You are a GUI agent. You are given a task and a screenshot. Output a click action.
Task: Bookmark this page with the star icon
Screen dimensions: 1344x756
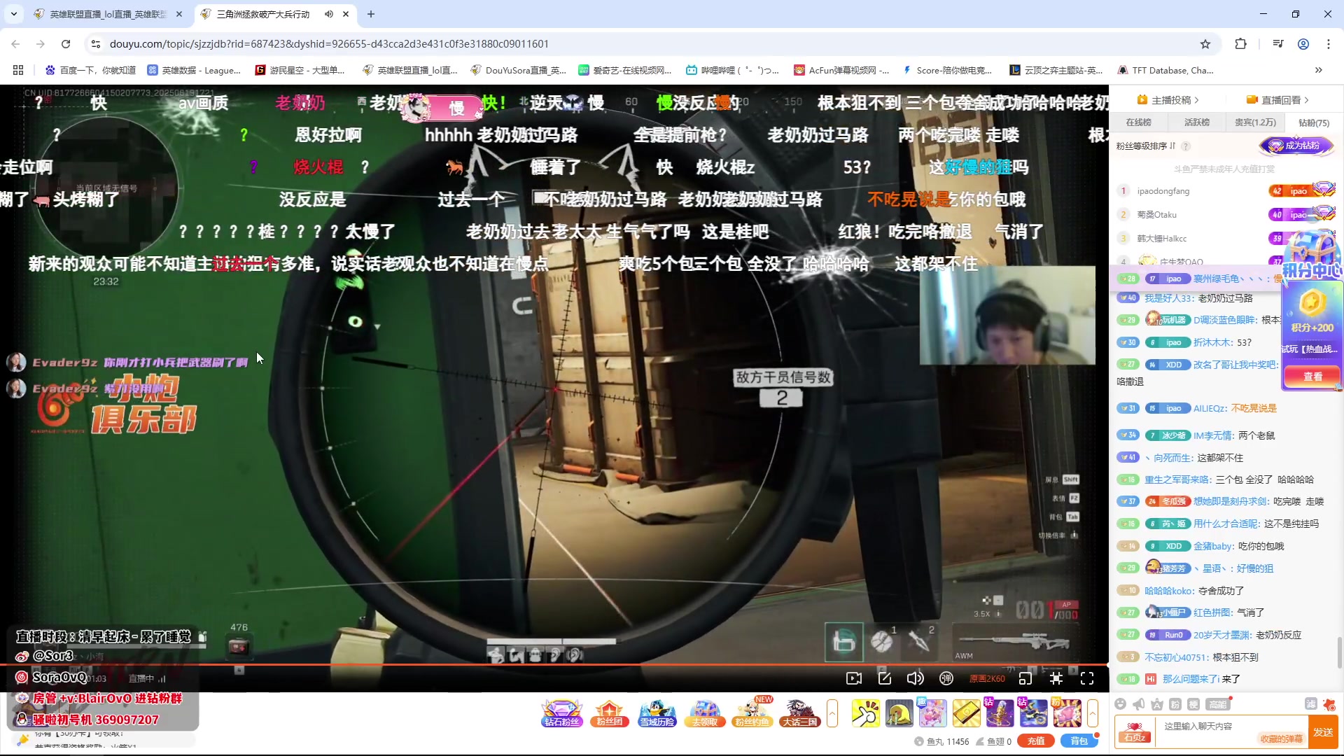(x=1205, y=44)
